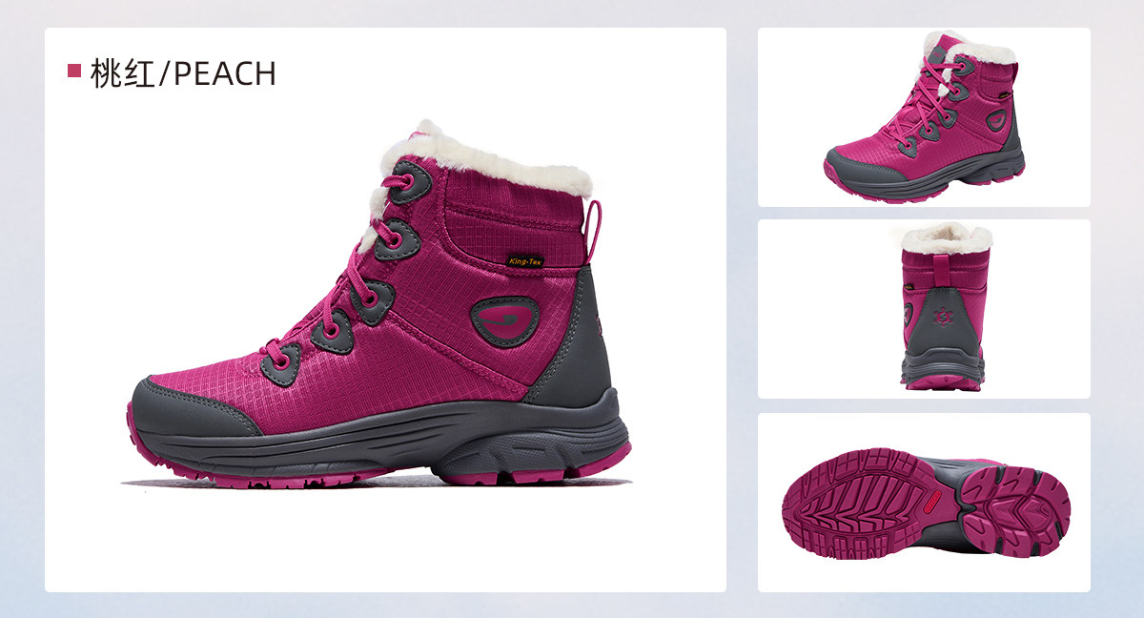Click the fur collar in rear view thumbnail
The image size is (1144, 618).
point(947,237)
